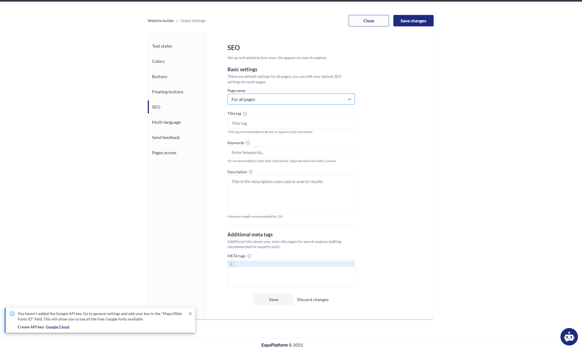Switch to the Colors section
The width and height of the screenshot is (582, 349).
[x=158, y=61]
